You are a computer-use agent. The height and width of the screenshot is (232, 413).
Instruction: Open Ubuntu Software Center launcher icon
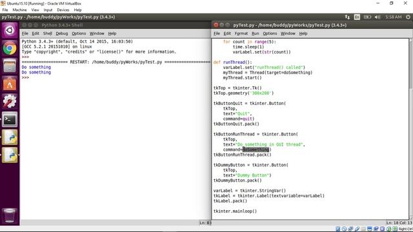pyautogui.click(x=10, y=84)
